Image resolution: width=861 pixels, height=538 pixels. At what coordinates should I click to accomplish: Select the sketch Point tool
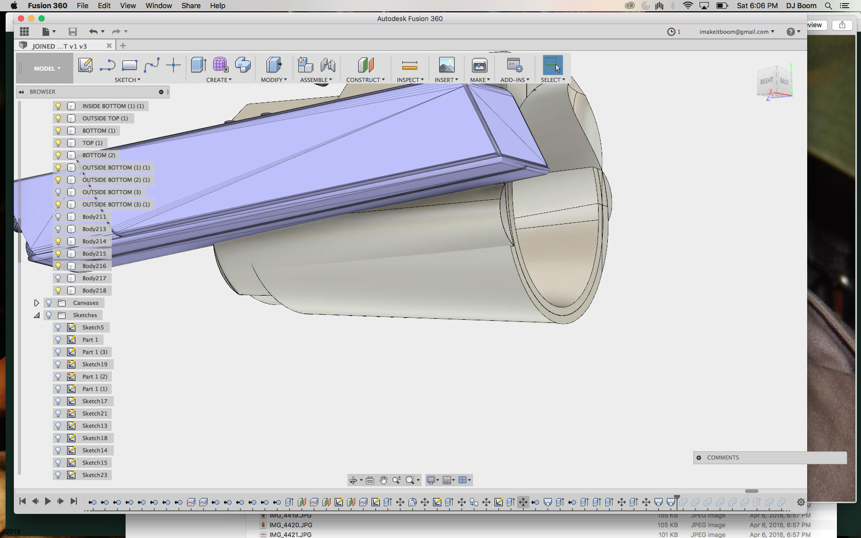[x=174, y=65]
